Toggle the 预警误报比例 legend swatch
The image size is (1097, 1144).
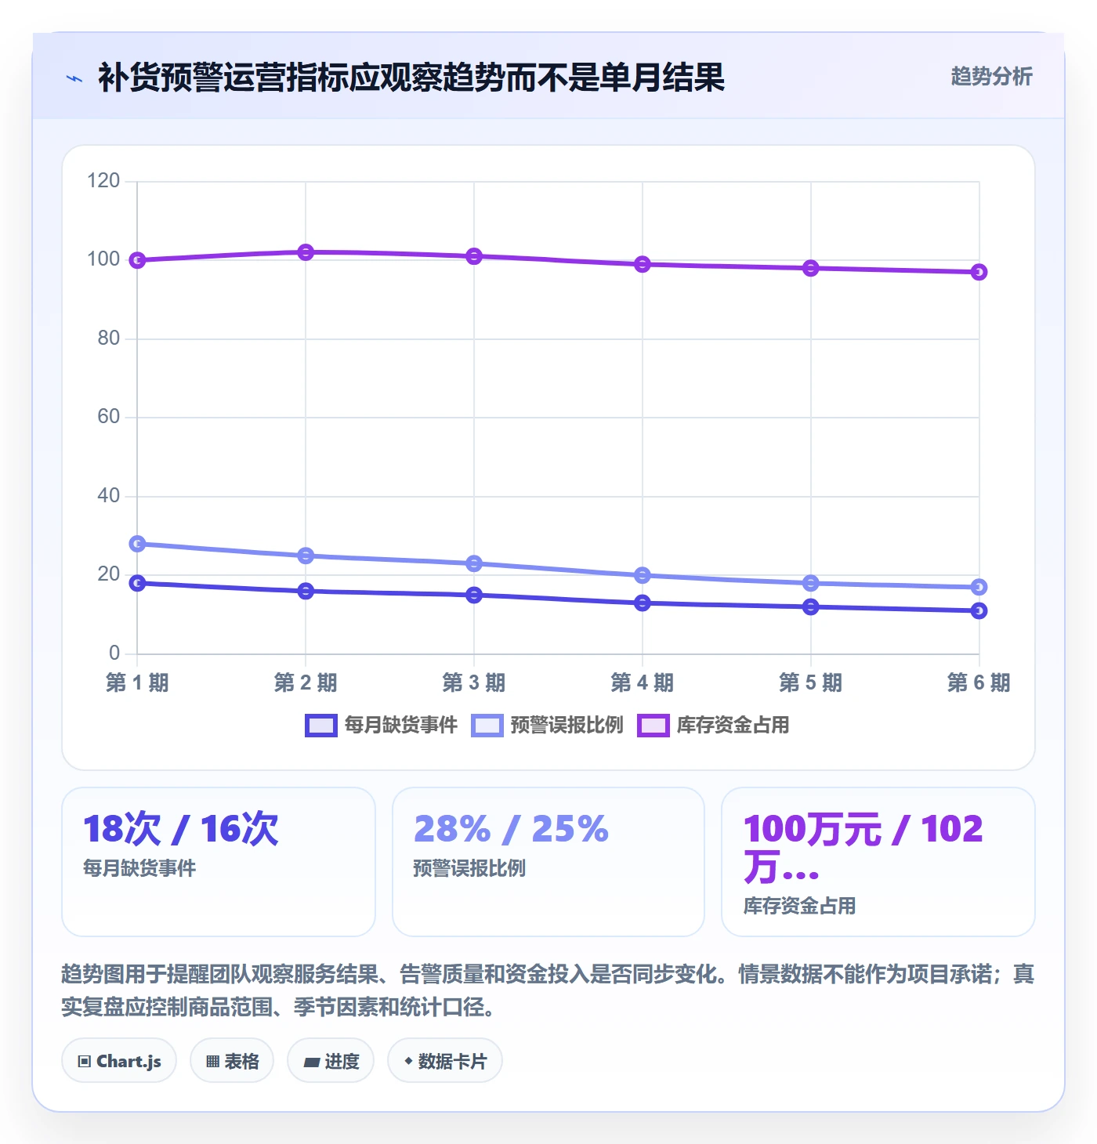pos(487,726)
